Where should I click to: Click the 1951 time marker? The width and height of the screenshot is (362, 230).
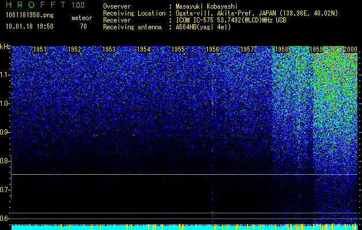40,49
